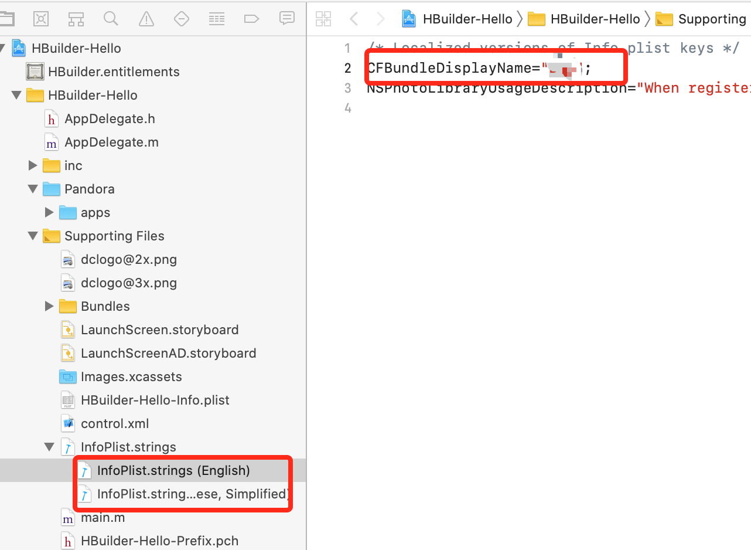Click the LaunchScreen.storyboard file icon
Viewport: 751px width, 550px height.
click(68, 330)
